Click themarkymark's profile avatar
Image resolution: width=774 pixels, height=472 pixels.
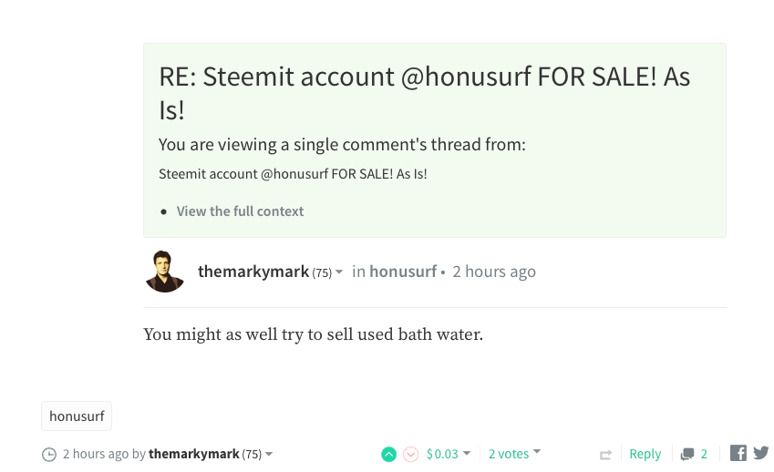coord(165,272)
